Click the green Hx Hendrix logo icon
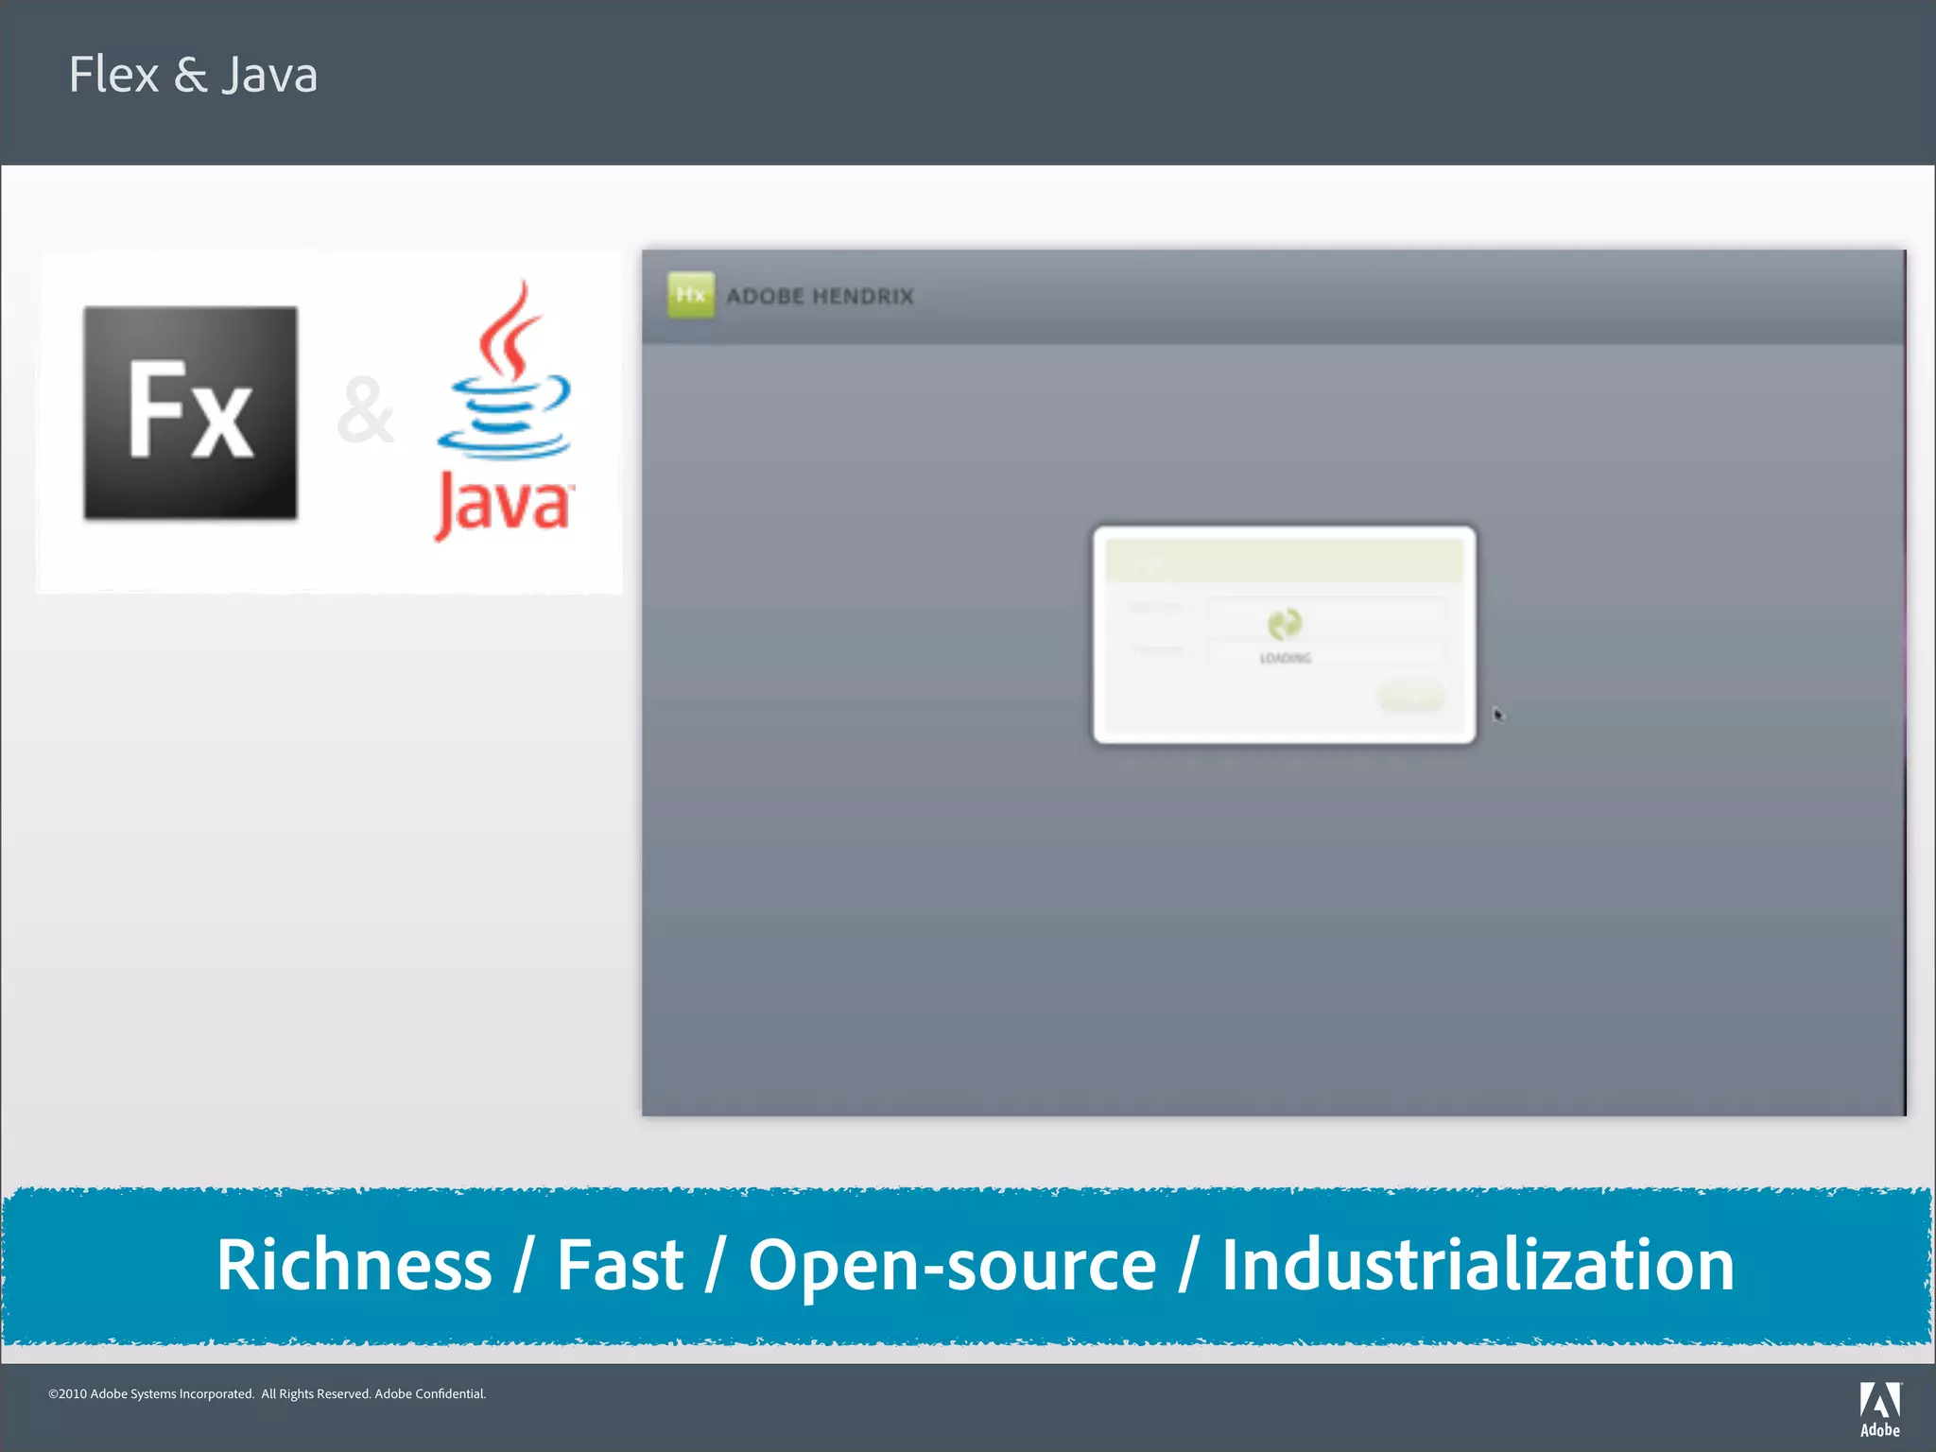The height and width of the screenshot is (1452, 1936). [690, 295]
